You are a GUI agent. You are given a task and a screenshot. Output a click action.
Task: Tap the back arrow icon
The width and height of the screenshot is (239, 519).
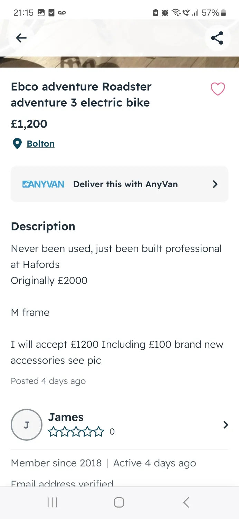point(21,38)
